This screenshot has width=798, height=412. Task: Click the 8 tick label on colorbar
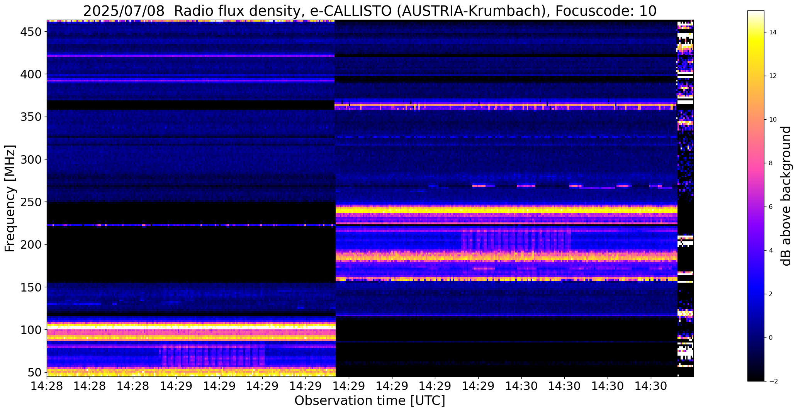pyautogui.click(x=771, y=163)
